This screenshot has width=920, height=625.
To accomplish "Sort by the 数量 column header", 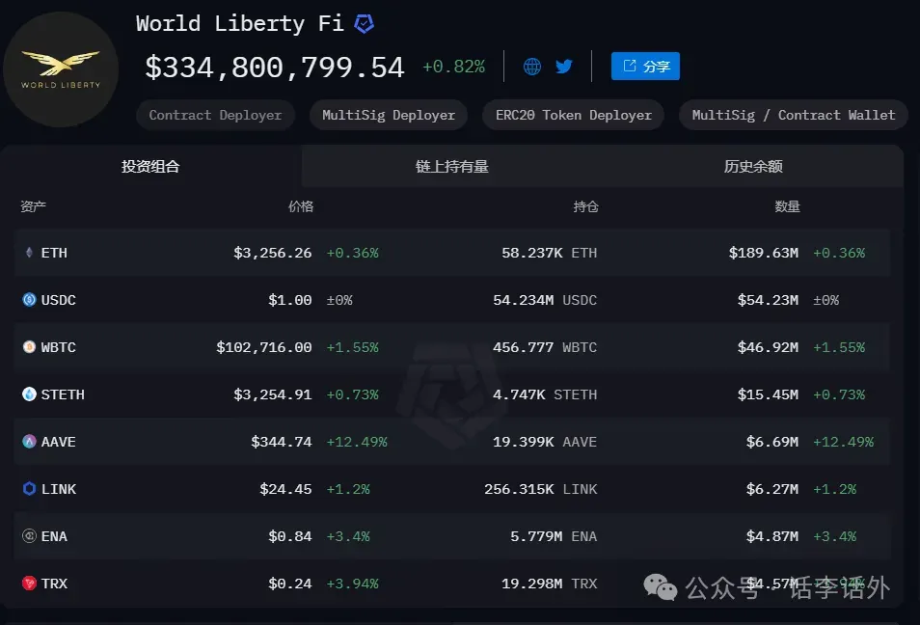I will coord(787,206).
